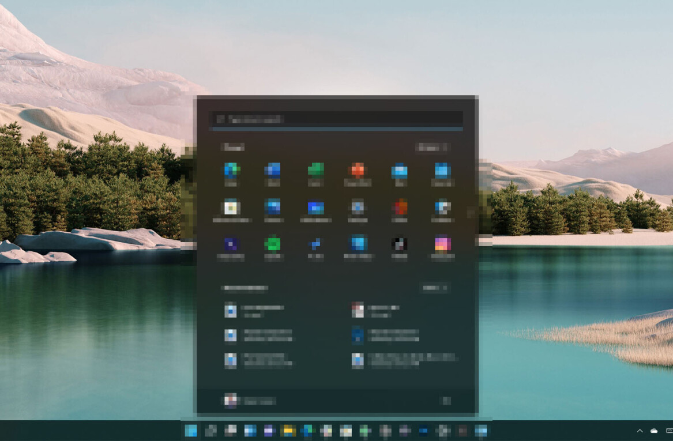The image size is (673, 441).
Task: Click the Power button in Start menu
Action: tap(445, 401)
